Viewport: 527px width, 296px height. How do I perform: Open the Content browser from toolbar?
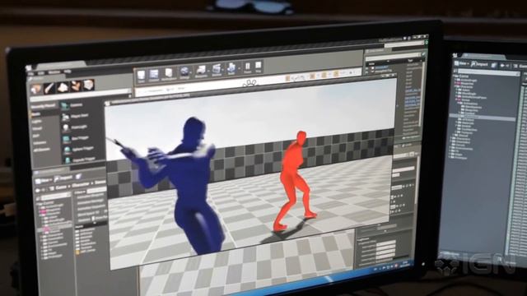click(153, 75)
